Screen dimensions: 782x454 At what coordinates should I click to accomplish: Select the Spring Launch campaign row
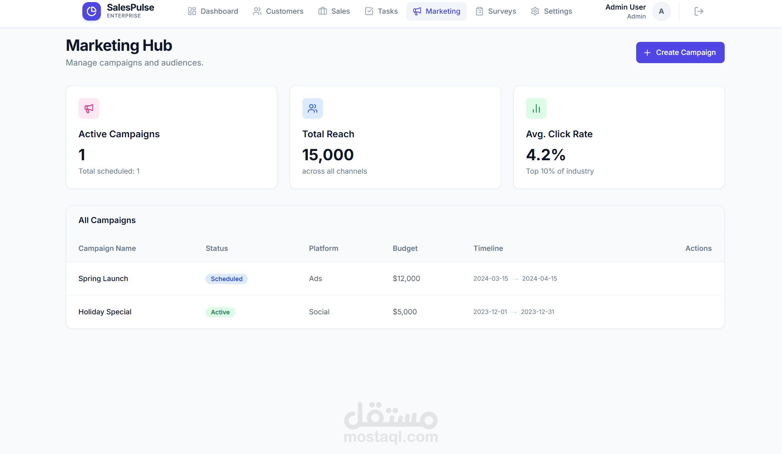[x=103, y=278]
